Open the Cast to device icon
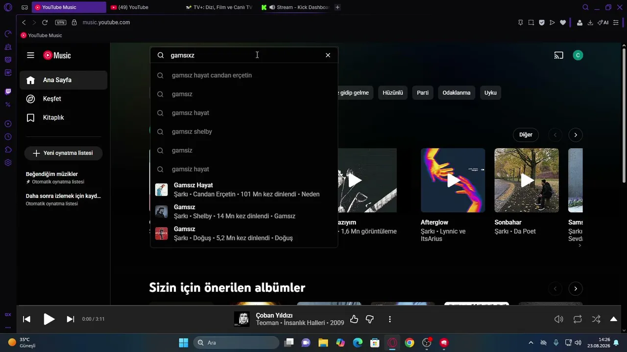This screenshot has height=352, width=627. coord(558,55)
